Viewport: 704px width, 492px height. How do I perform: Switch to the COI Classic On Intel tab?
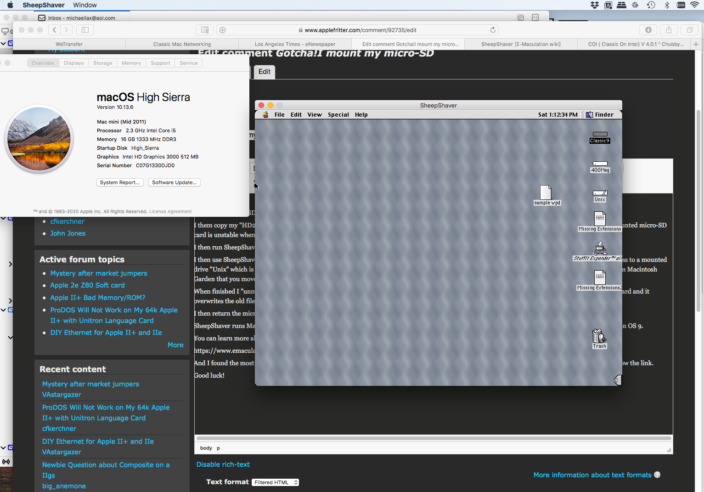[x=636, y=44]
